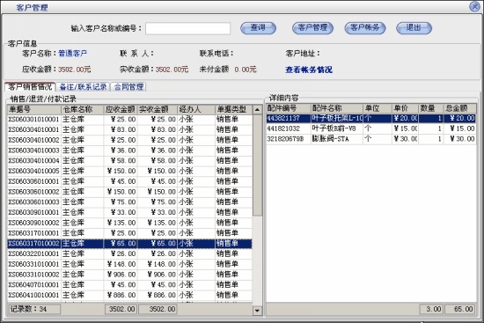Focus the customer name or number input
Screen dimensions: 484x323
pyautogui.click(x=187, y=28)
